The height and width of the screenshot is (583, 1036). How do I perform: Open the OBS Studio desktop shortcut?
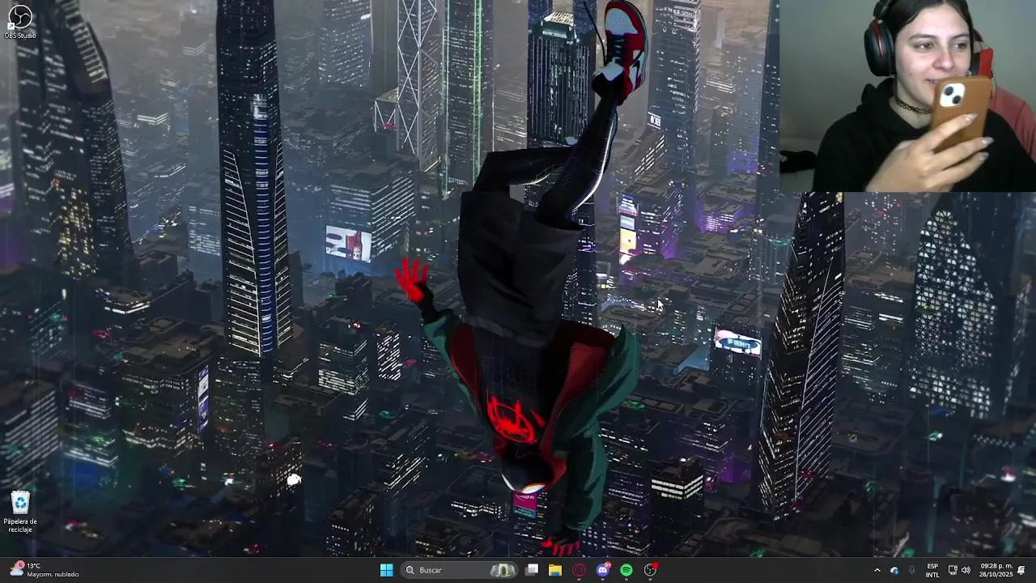pos(19,21)
